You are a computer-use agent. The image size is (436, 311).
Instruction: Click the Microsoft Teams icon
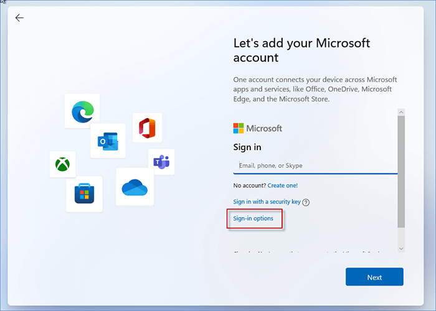(161, 162)
